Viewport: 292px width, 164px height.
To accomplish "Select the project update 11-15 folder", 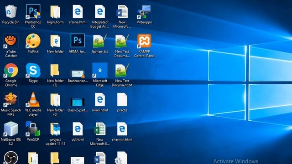I will coord(55,129).
